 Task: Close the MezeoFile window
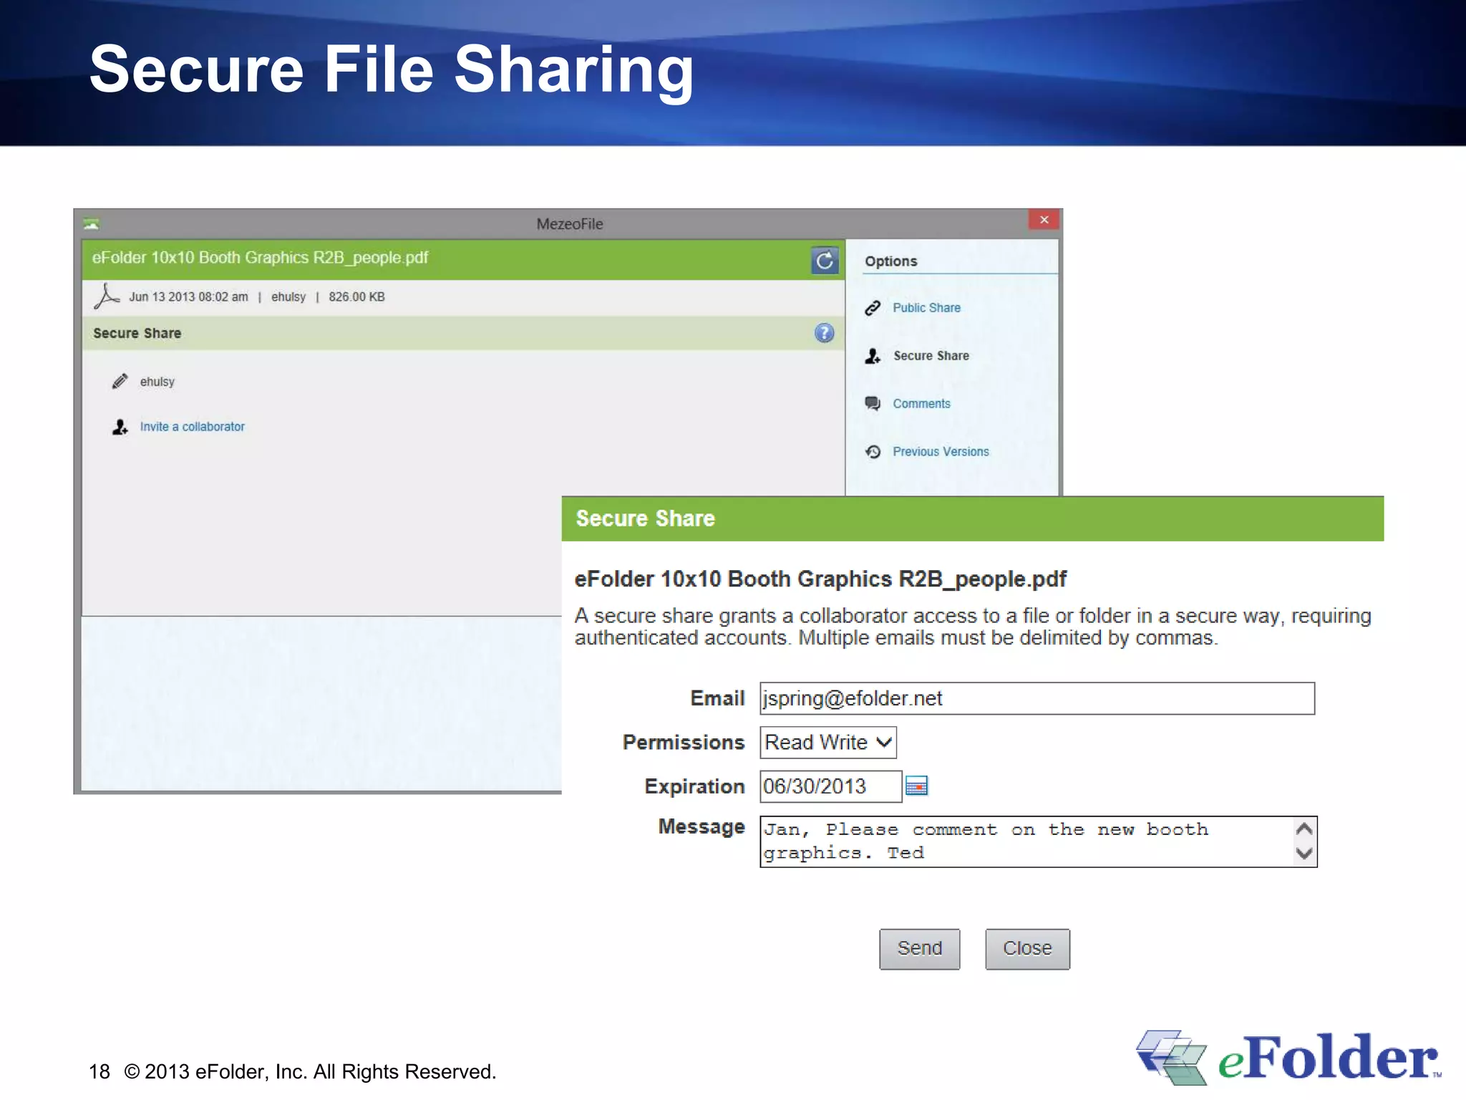point(1044,220)
